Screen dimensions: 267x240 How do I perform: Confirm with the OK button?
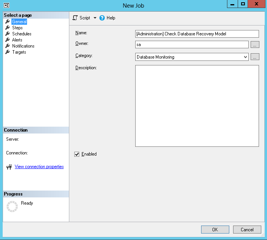coord(215,230)
